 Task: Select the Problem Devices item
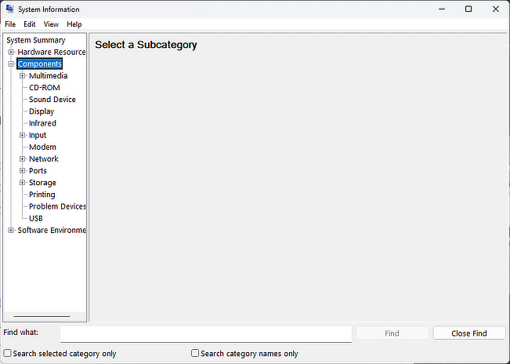(x=57, y=206)
